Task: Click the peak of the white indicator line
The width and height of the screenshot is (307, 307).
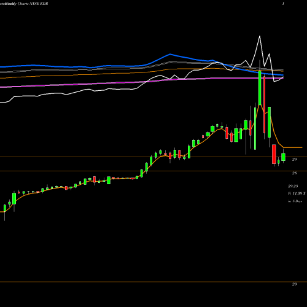Action: point(260,36)
